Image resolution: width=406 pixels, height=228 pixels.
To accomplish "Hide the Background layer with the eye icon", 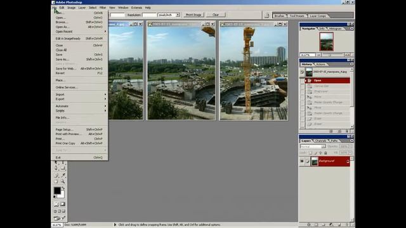I will [302, 161].
